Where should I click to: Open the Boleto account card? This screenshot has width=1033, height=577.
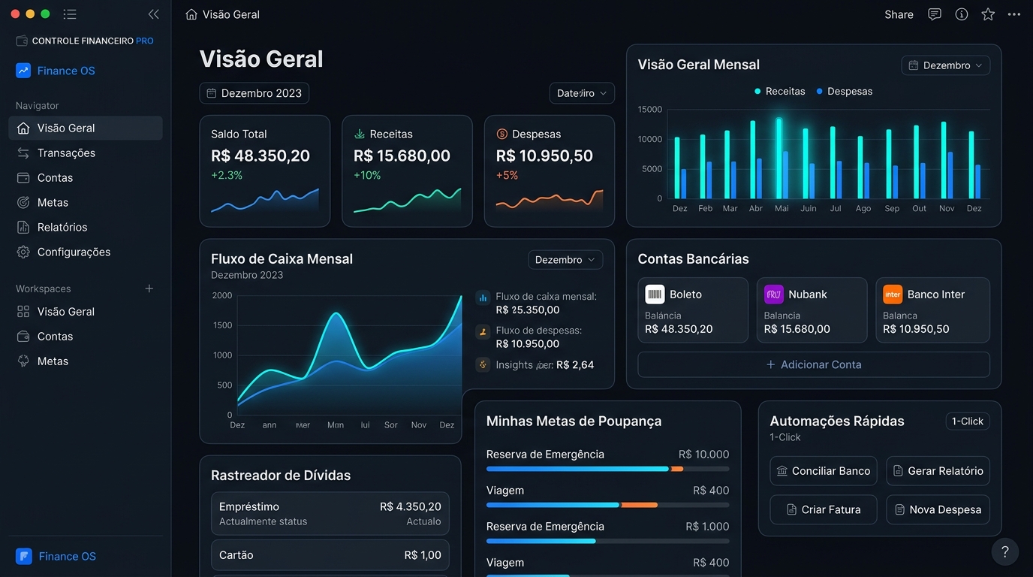693,310
